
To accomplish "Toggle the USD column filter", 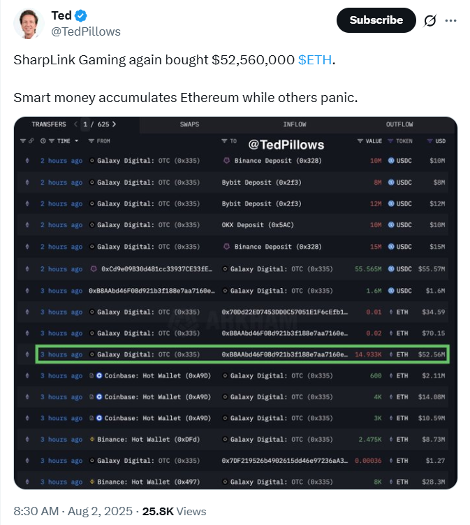I will 430,141.
